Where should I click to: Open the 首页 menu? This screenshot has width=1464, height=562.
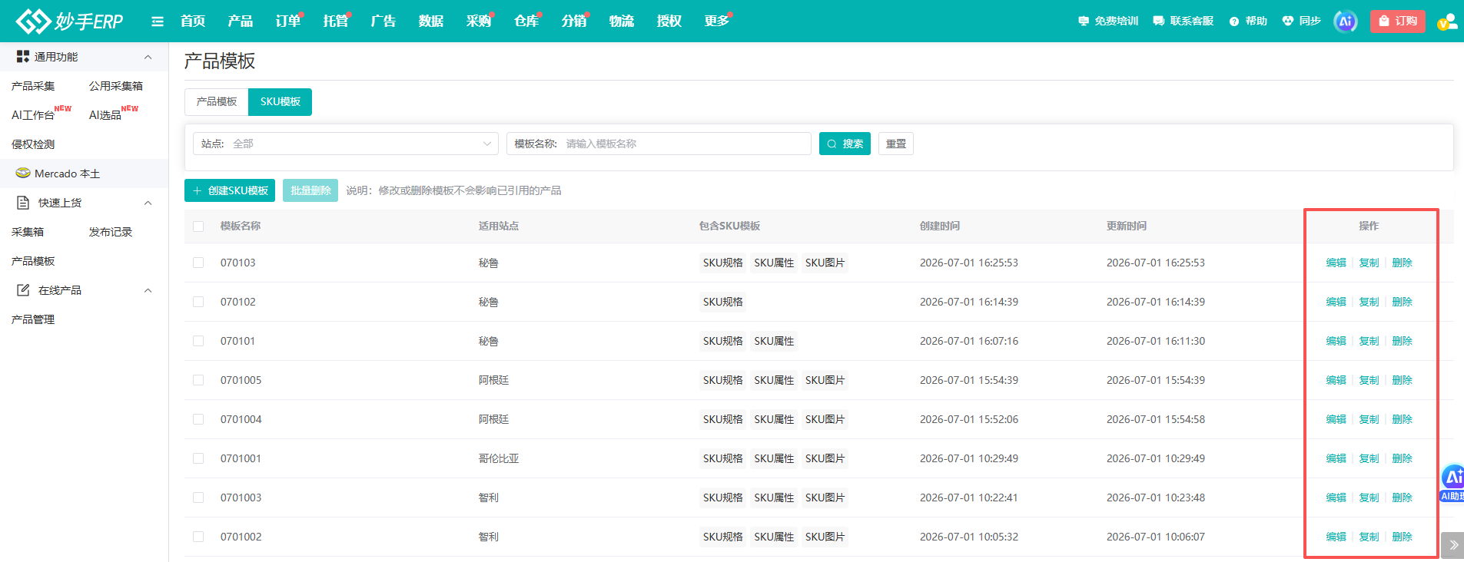[193, 21]
